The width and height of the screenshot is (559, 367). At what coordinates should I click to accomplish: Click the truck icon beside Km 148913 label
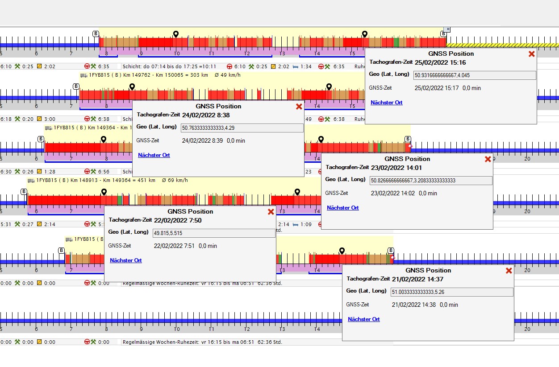click(31, 180)
